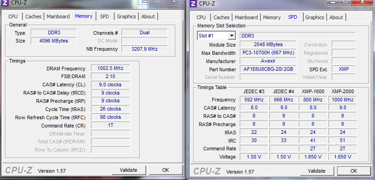Click the XMP-2000 Command Rate 2T cell
The height and width of the screenshot is (180, 375).
click(x=343, y=148)
